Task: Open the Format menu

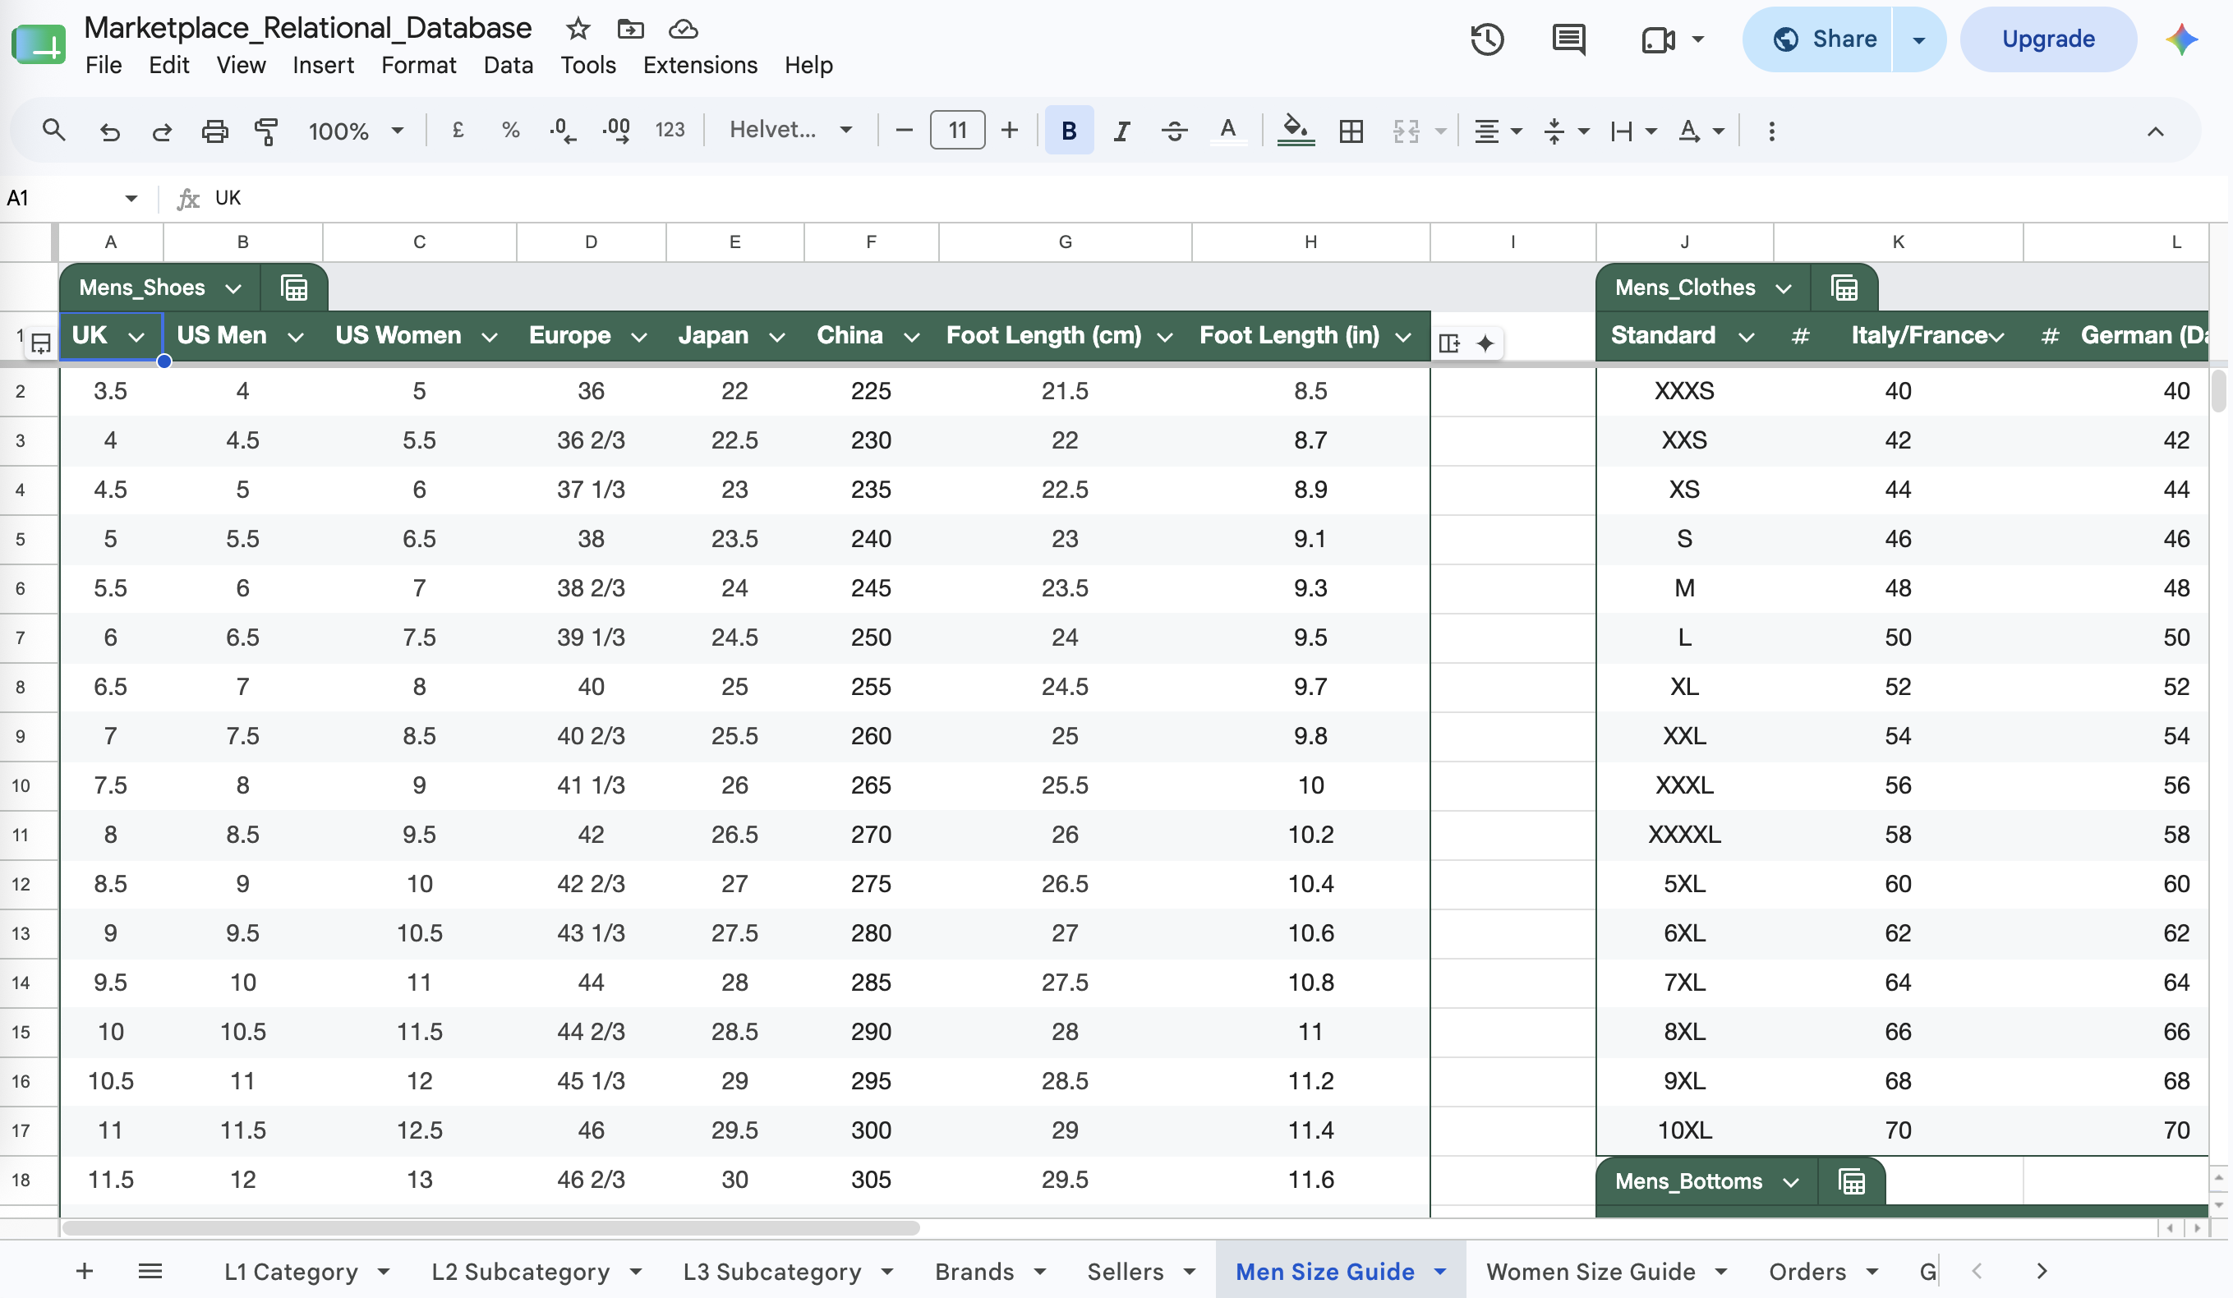Action: click(418, 65)
